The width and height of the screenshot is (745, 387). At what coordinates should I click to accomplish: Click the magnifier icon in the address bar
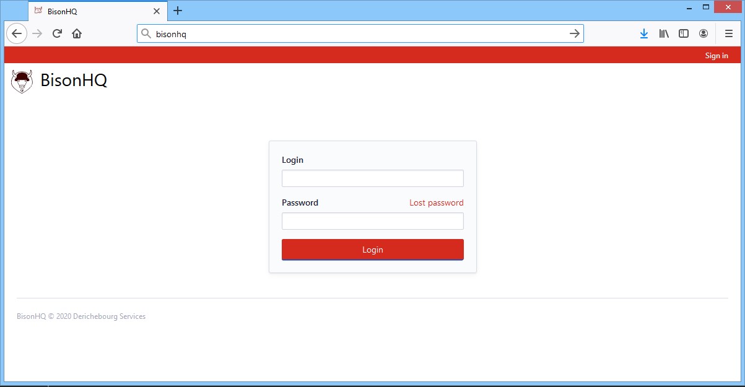(146, 34)
